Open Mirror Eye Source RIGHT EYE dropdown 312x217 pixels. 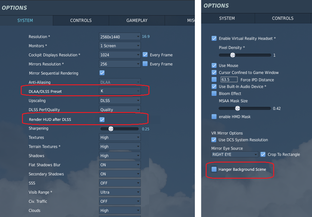point(234,154)
